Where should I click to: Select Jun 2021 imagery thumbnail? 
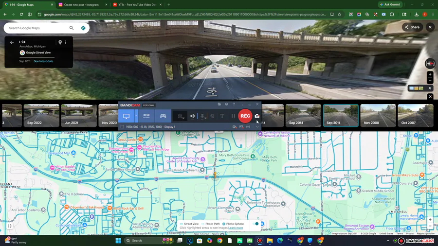point(79,116)
